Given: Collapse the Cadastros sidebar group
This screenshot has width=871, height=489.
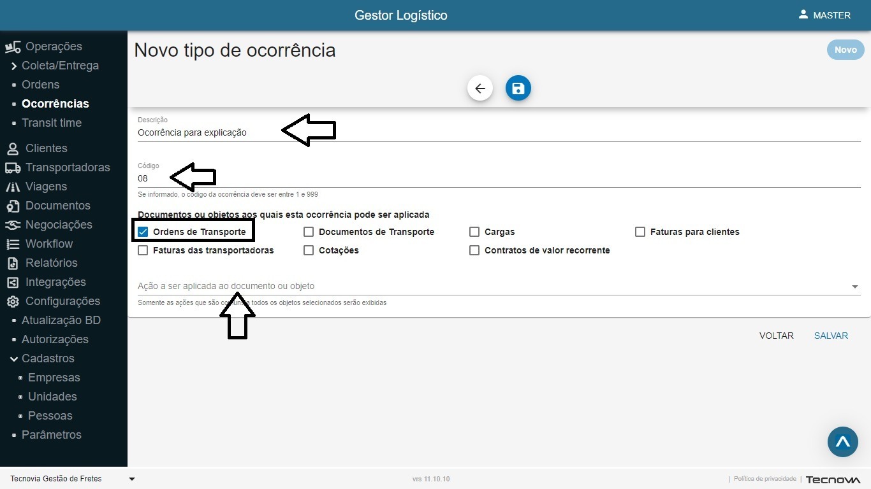Looking at the screenshot, I should tap(14, 358).
